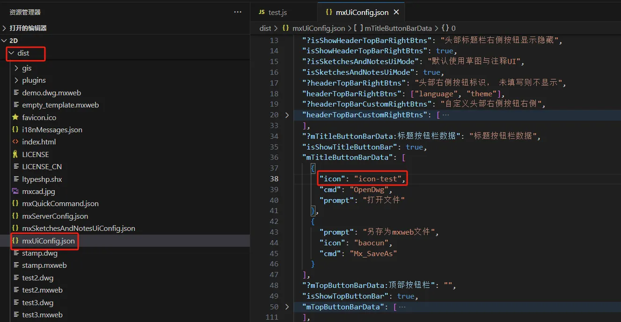
Task: Click JSON icon beside mxServerConfig.json
Action: [x=15, y=216]
